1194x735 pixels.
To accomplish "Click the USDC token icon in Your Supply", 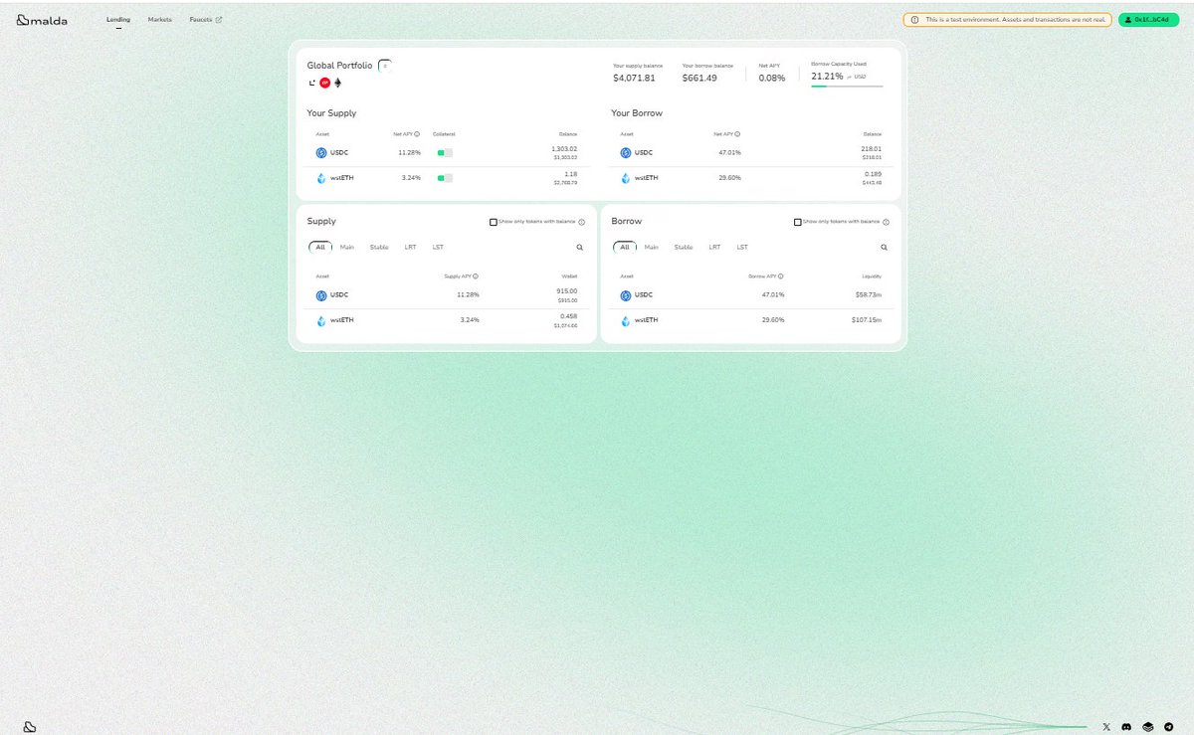I will 321,152.
